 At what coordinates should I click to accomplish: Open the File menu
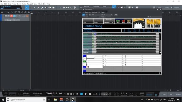coord(2,4)
